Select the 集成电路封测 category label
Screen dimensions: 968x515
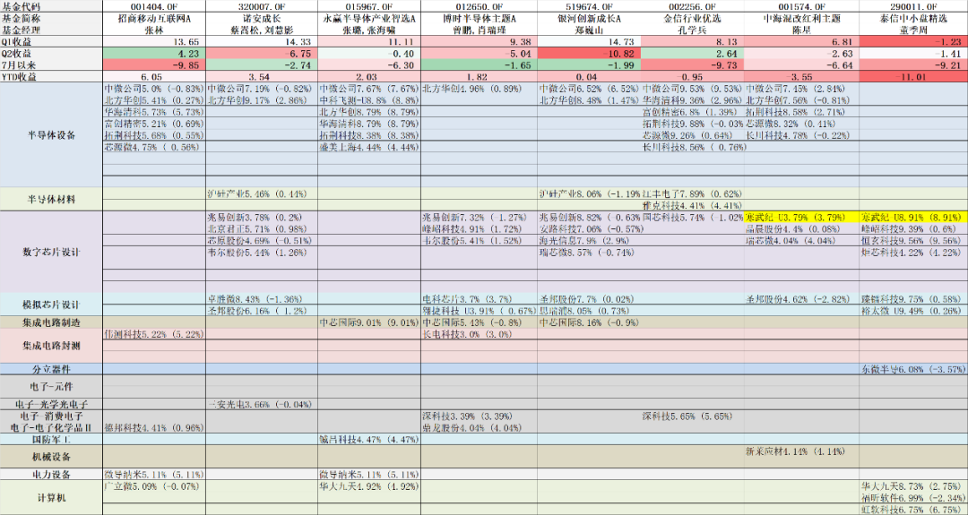pos(52,346)
